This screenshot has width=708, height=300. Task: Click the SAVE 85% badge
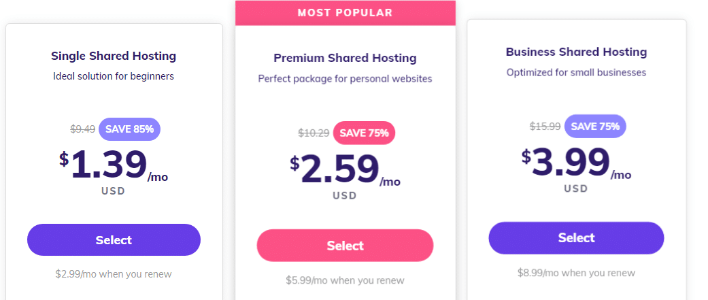coord(130,129)
